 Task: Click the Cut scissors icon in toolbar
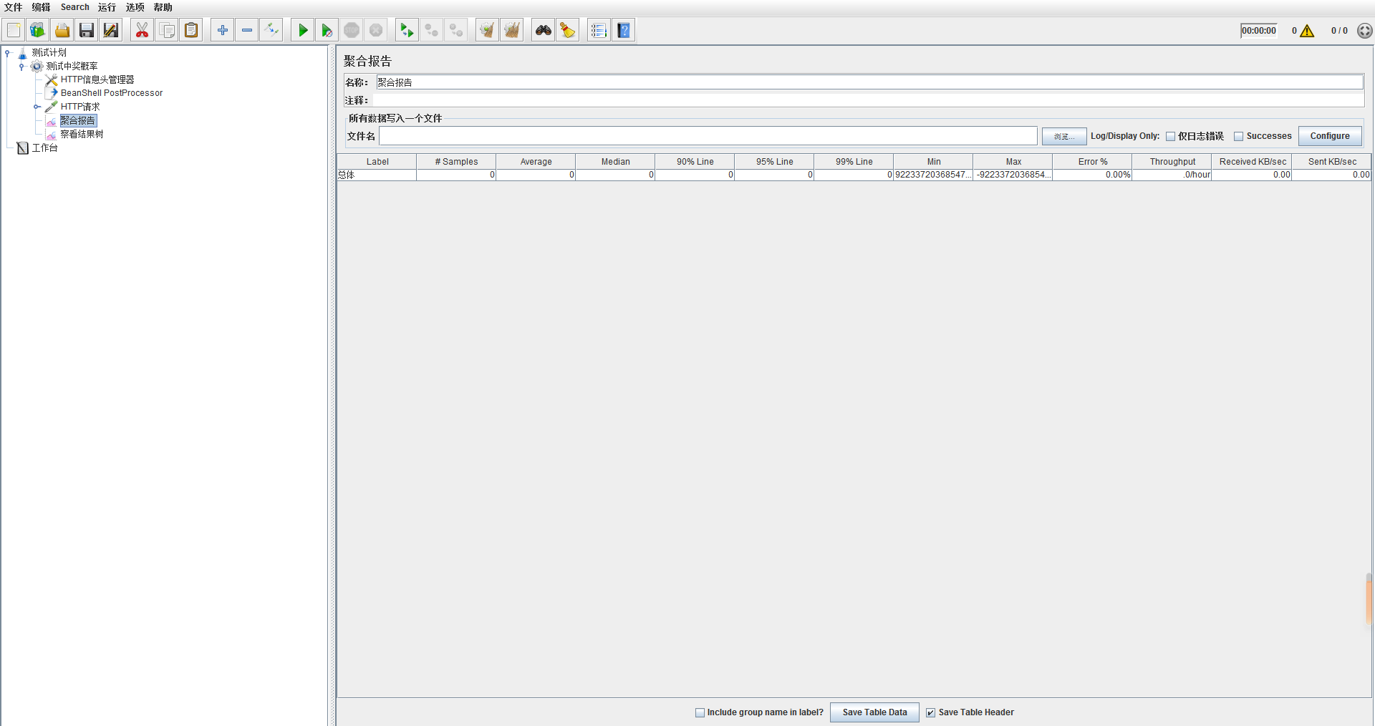click(x=142, y=30)
